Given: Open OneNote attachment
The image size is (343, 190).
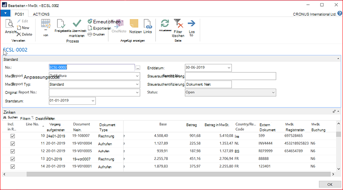Looking at the screenshot, I should (119, 26).
